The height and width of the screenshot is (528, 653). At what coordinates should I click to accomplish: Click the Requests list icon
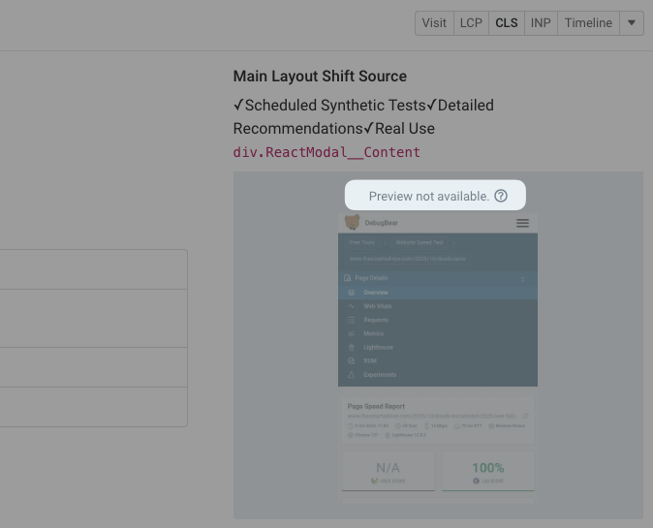(x=352, y=320)
